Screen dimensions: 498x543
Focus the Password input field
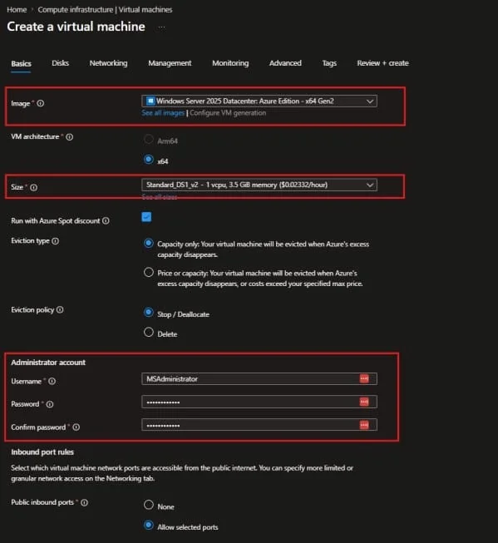(x=259, y=402)
